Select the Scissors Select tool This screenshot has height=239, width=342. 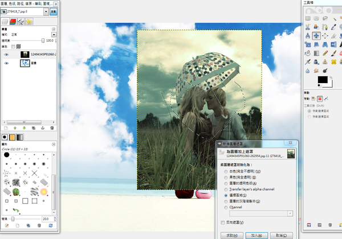point(308,27)
